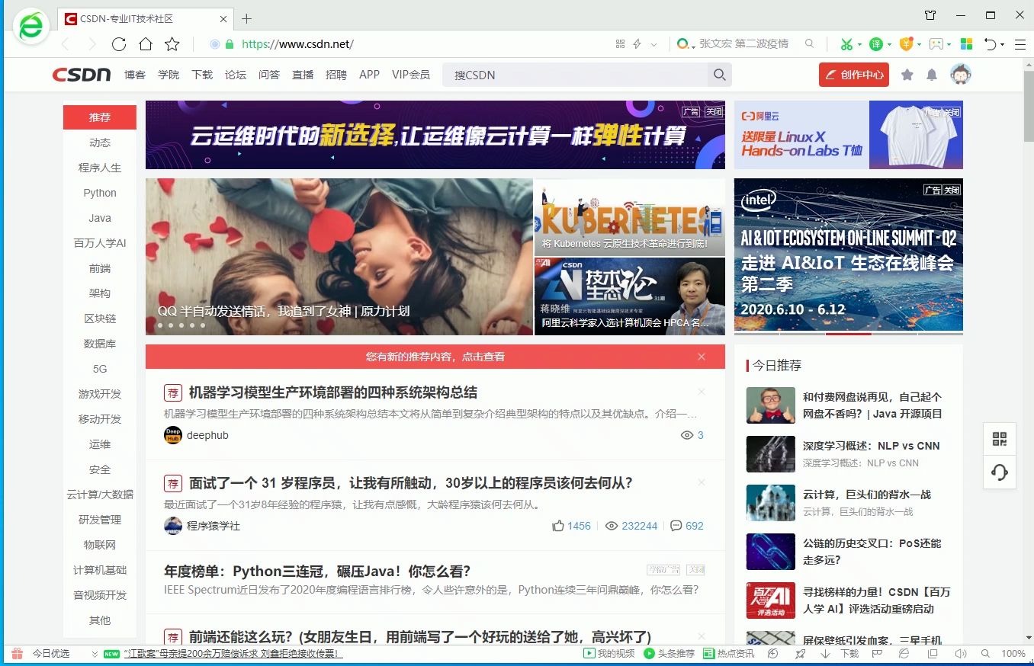Viewport: 1034px width, 666px height.
Task: Expand the screenshot tool dropdown arrow
Action: pos(859,44)
